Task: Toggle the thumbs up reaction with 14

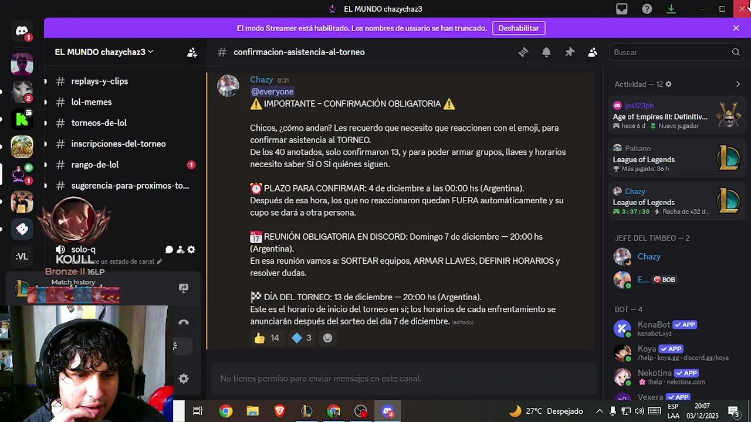Action: coord(267,338)
